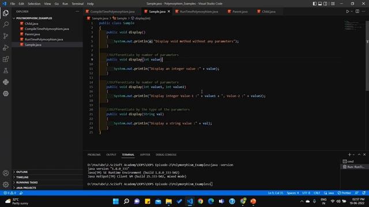Open the Run dropdown arrow next to play
The width and height of the screenshot is (369, 207).
(x=352, y=11)
